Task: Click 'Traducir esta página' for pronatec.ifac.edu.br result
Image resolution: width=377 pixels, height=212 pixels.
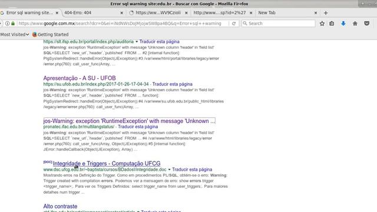Action: point(138,127)
